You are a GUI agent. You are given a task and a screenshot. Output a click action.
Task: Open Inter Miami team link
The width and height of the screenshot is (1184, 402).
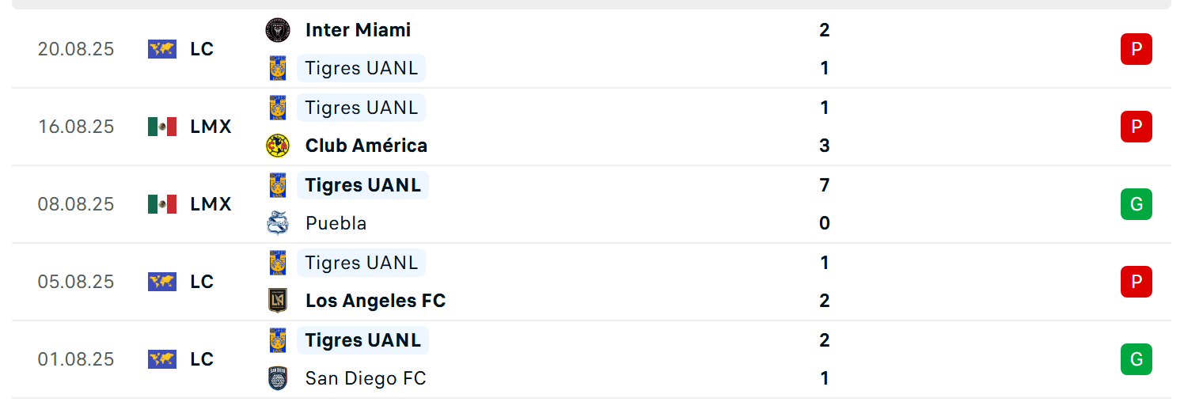coord(358,30)
